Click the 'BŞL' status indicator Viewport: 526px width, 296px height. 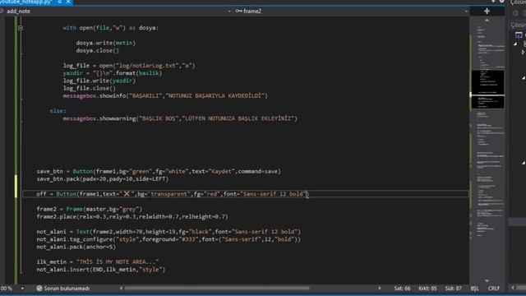(x=474, y=289)
